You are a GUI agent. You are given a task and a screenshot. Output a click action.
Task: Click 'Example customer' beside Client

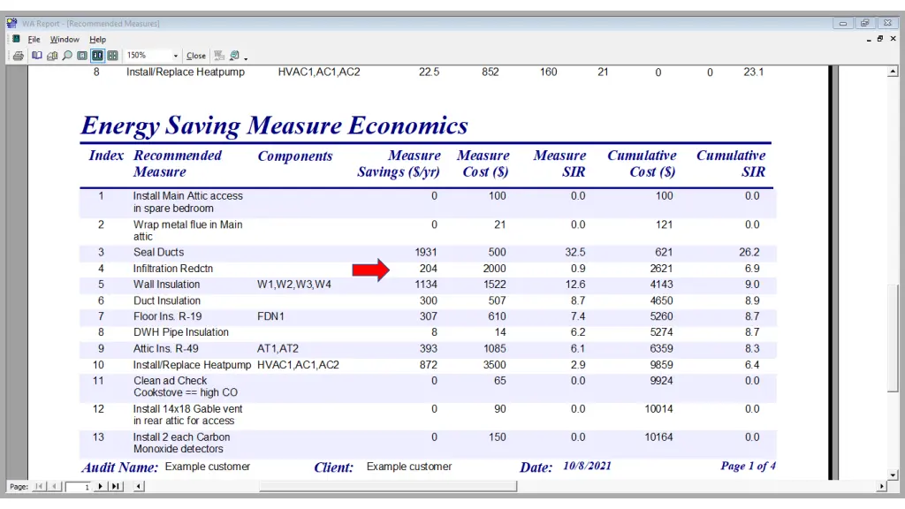pyautogui.click(x=409, y=467)
